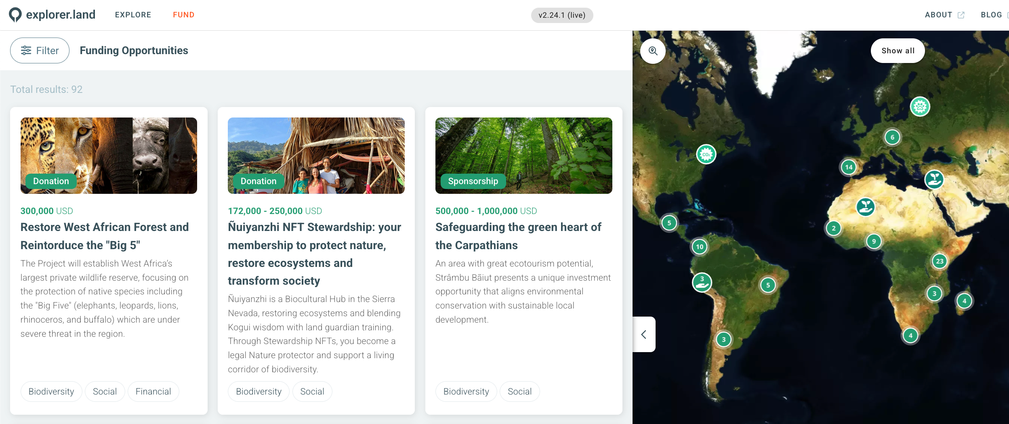Open the Big 5 wildlife project thumbnail

point(109,155)
